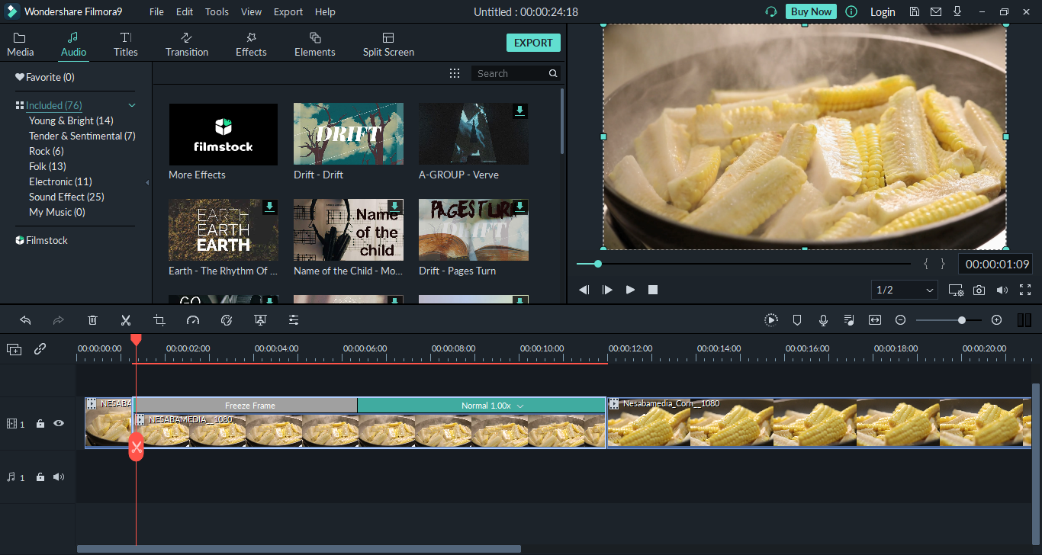Click the scissors Split tool in toolbar

126,320
